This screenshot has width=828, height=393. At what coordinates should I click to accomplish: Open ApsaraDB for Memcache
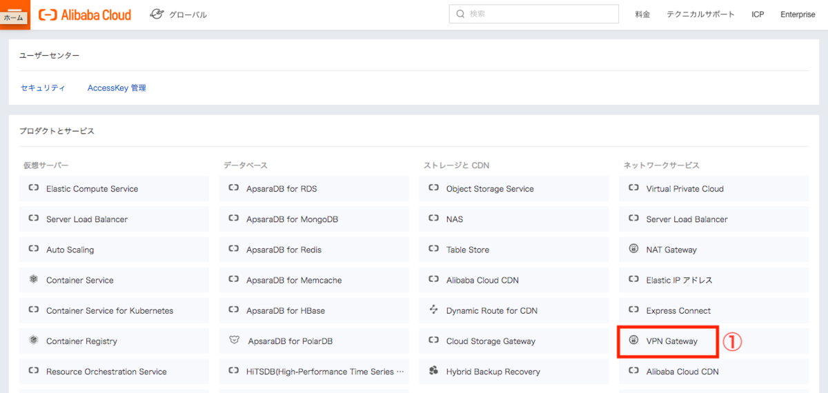tap(314, 280)
